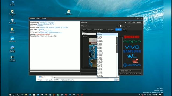The height and width of the screenshot is (96, 172).
Task: Select This PC in Explorer window
Action: click(42, 77)
